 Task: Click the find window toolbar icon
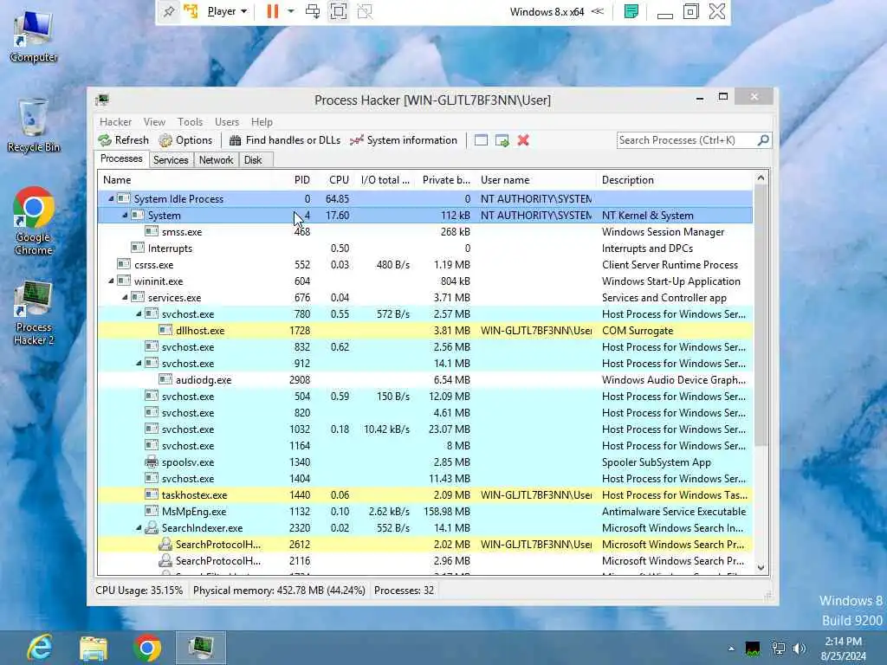(481, 140)
